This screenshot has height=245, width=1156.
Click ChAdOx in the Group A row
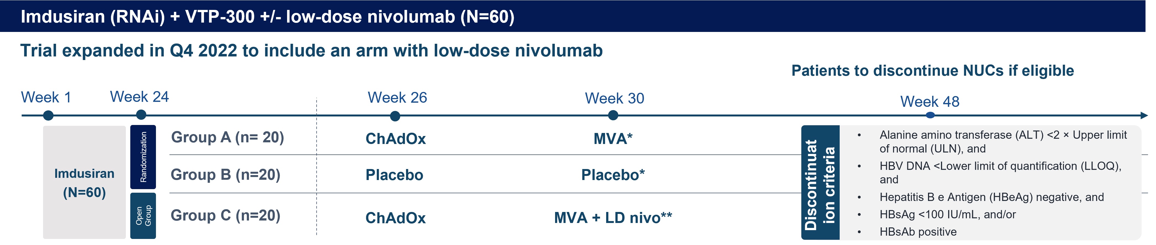(x=395, y=139)
